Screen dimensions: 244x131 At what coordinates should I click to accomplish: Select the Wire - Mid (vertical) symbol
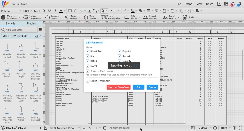(7, 51)
